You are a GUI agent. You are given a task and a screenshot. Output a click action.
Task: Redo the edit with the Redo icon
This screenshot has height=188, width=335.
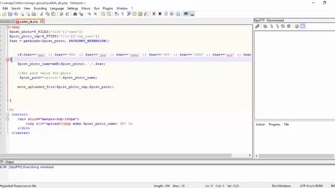[68, 14]
